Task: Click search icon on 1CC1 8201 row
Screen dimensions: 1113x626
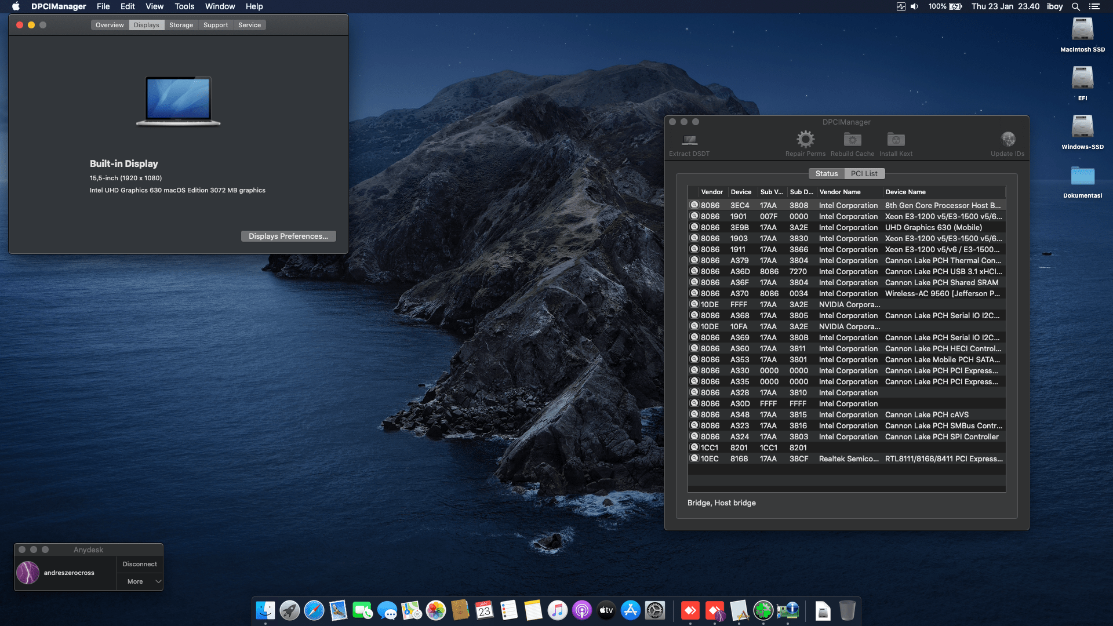Action: (x=694, y=447)
